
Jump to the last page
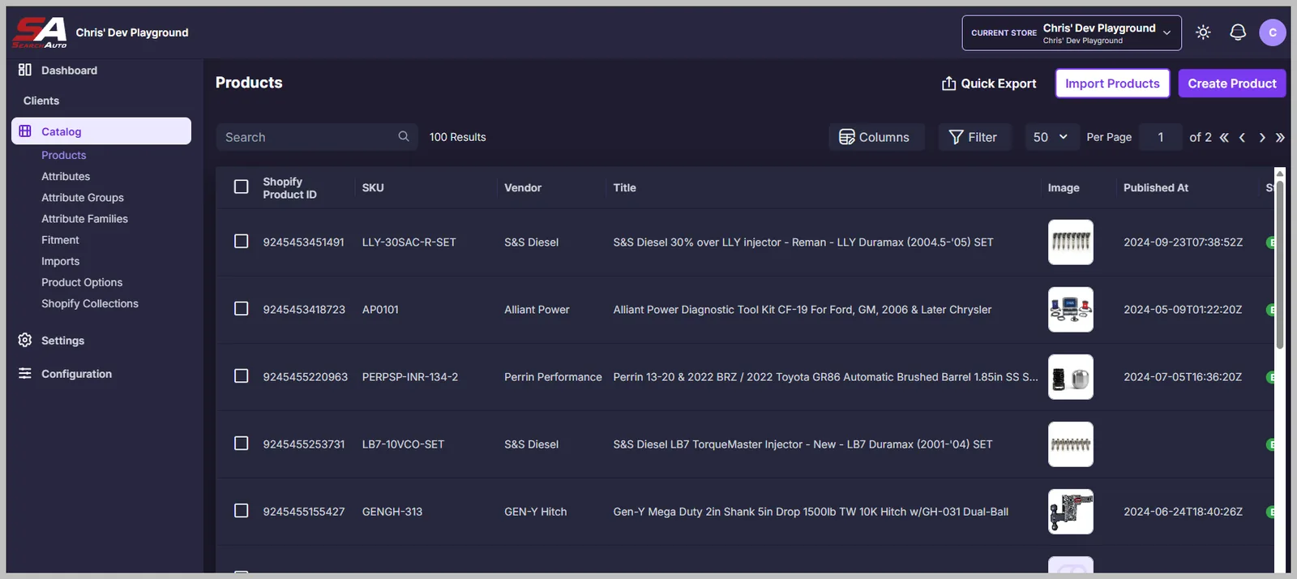(x=1280, y=137)
